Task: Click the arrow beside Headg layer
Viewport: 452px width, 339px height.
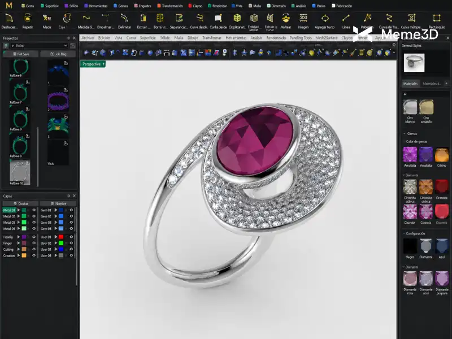Action: (19, 237)
